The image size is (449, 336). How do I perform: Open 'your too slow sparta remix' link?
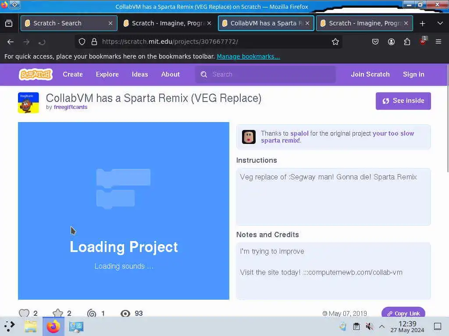(x=337, y=137)
